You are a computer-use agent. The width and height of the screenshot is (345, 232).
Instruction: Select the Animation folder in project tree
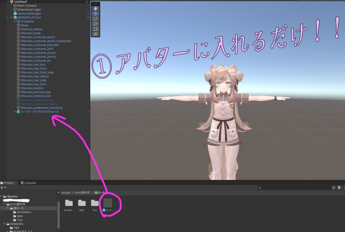pos(22,212)
